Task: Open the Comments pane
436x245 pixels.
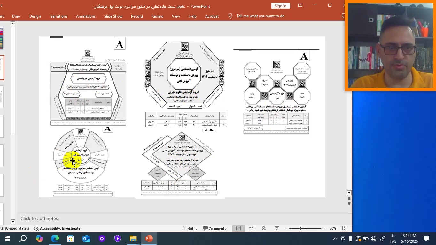Action: tap(215, 228)
